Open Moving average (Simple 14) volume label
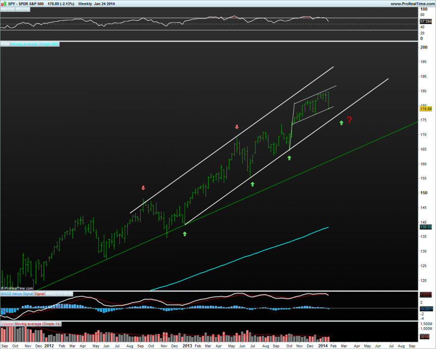Screen dimensions: 436x349 (x=38, y=324)
